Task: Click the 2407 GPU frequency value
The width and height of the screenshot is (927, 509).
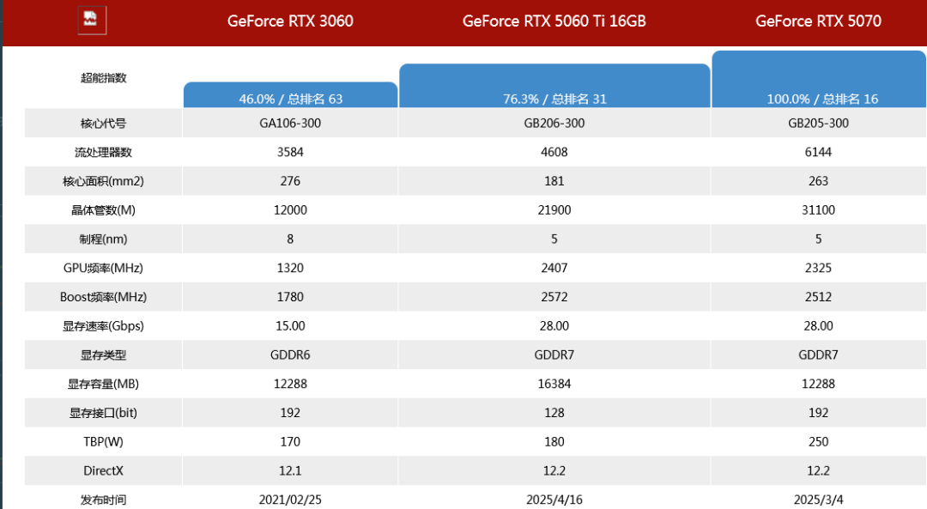Action: (554, 268)
